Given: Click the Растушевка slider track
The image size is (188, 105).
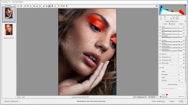Looking at the screenshot, I should pos(172,76).
